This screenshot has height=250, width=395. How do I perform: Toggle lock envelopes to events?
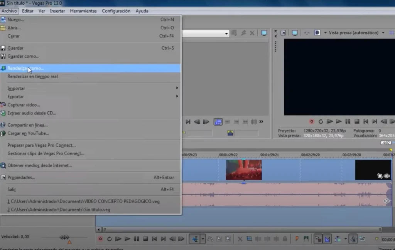pos(353,239)
